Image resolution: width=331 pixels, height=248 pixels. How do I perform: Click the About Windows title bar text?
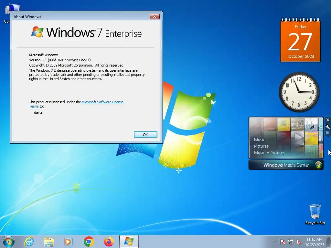27,17
